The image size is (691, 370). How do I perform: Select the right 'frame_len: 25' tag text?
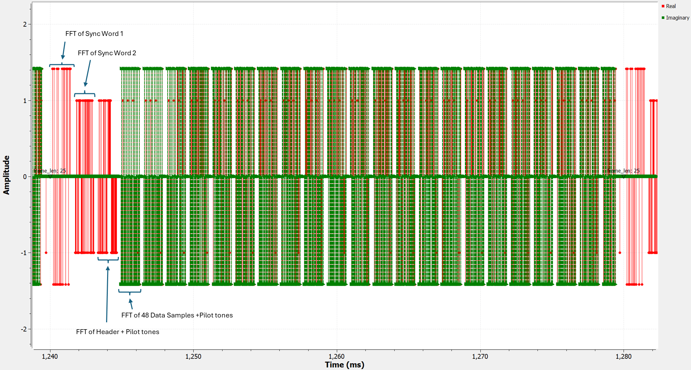click(x=624, y=171)
